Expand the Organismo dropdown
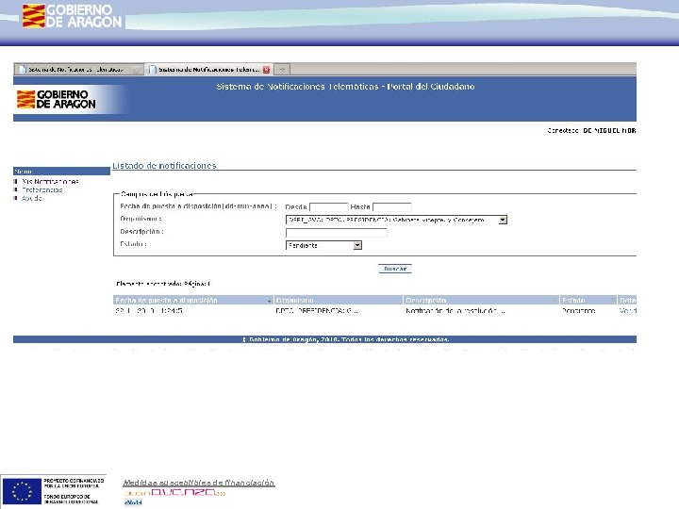Viewport: 679px width, 509px height. [x=503, y=220]
